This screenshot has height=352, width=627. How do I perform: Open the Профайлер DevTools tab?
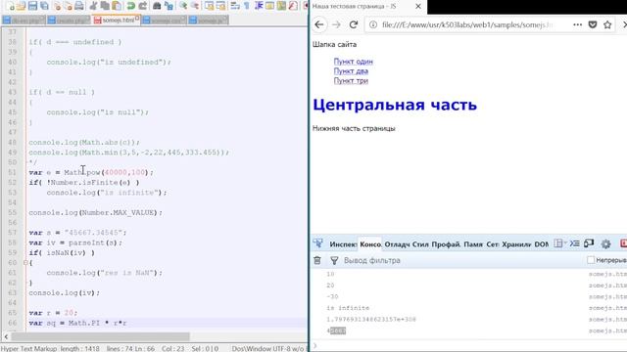click(x=446, y=244)
